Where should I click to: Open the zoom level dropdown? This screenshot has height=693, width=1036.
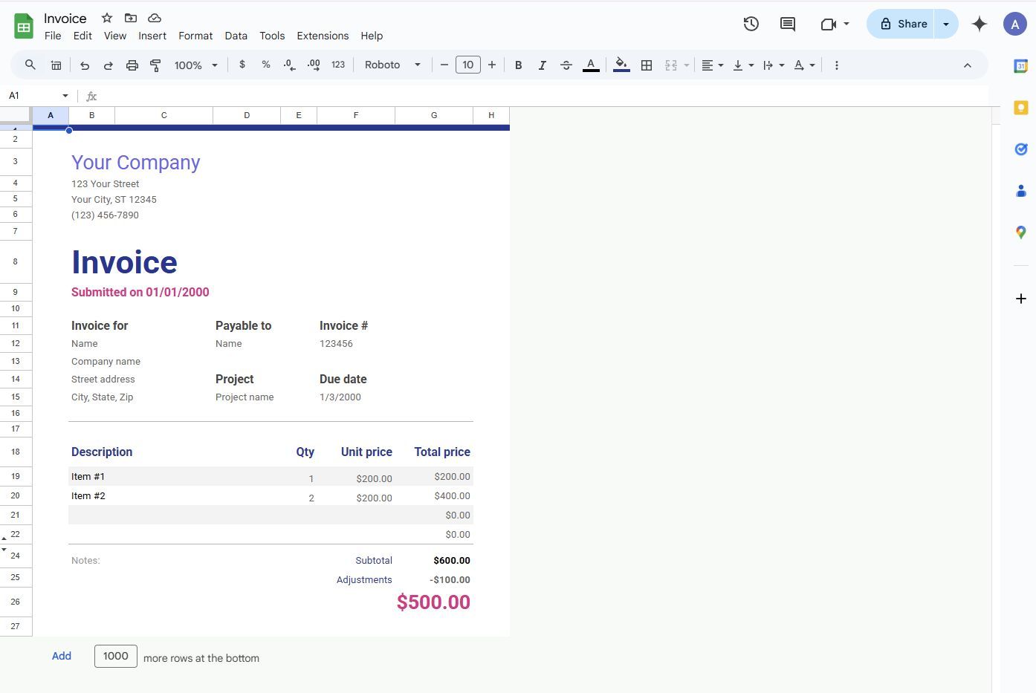tap(195, 65)
